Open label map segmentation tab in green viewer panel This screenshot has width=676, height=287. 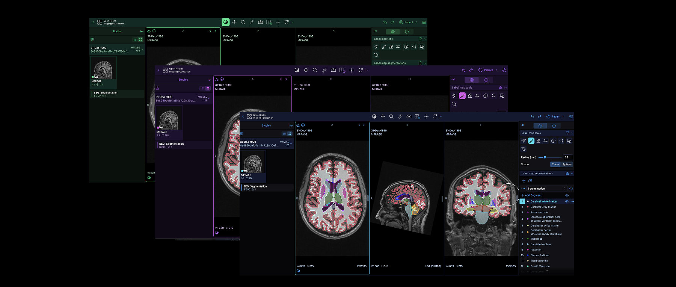point(393,32)
